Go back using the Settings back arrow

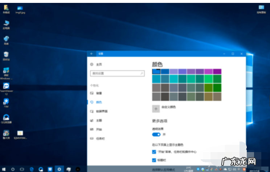tap(91, 54)
